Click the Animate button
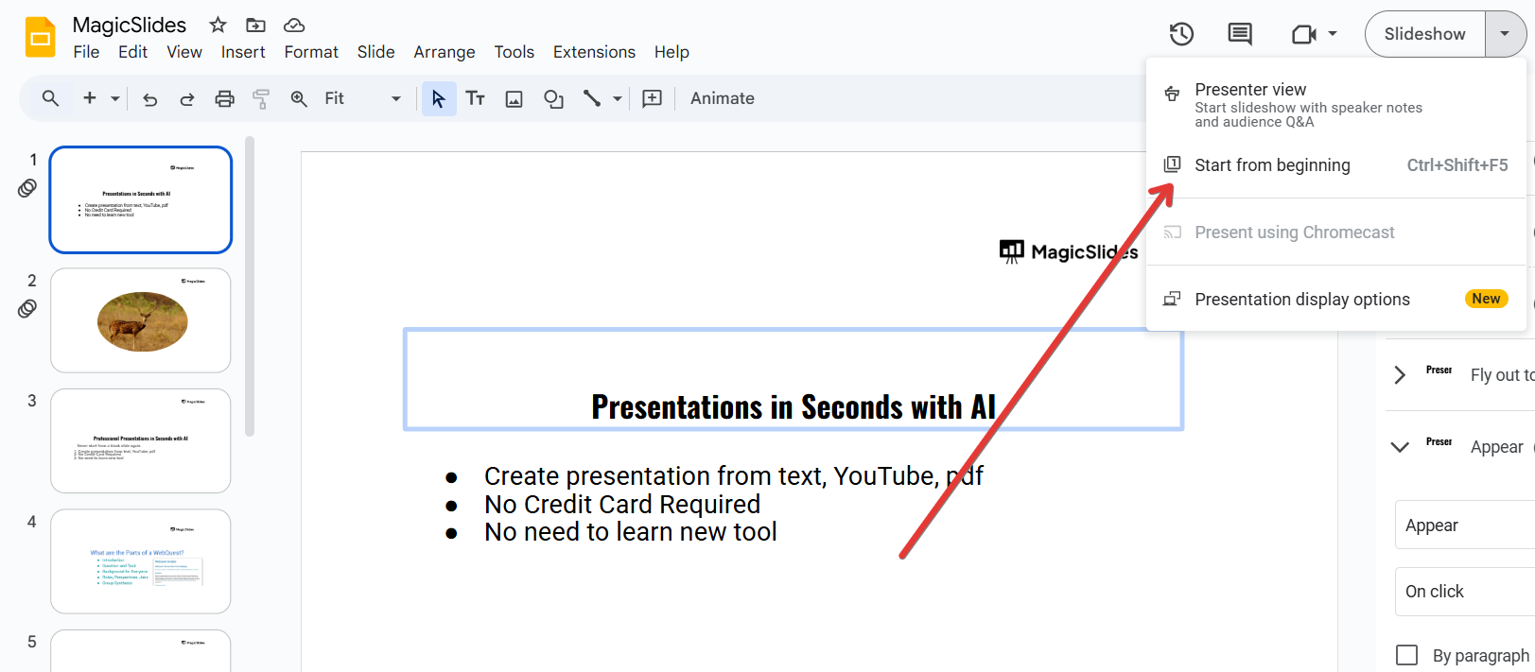Screen dimensions: 1535x672 (723, 98)
